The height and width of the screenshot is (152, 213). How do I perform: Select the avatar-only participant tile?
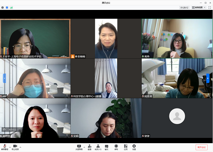(177, 116)
